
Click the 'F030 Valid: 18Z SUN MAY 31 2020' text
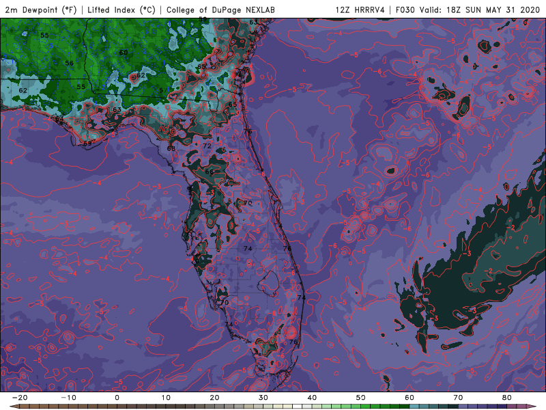pyautogui.click(x=468, y=10)
